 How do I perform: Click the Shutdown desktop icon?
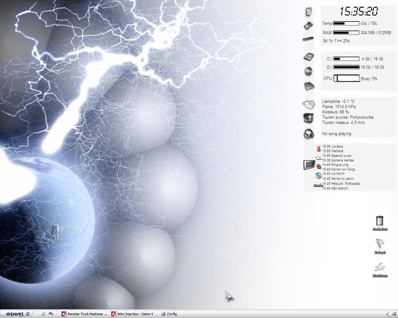pos(380,270)
